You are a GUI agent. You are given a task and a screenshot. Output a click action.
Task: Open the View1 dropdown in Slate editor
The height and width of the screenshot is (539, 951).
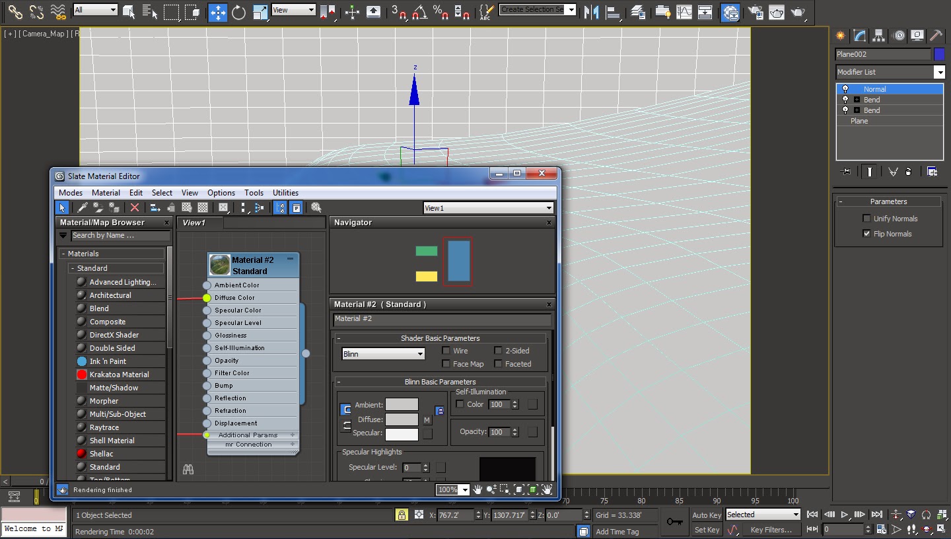click(x=488, y=208)
